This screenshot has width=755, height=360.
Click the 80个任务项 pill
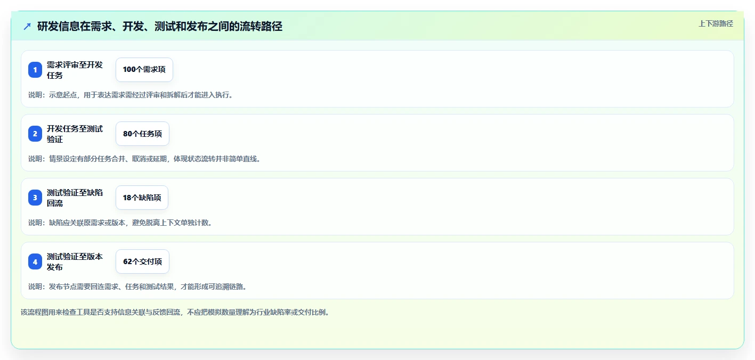coord(142,134)
